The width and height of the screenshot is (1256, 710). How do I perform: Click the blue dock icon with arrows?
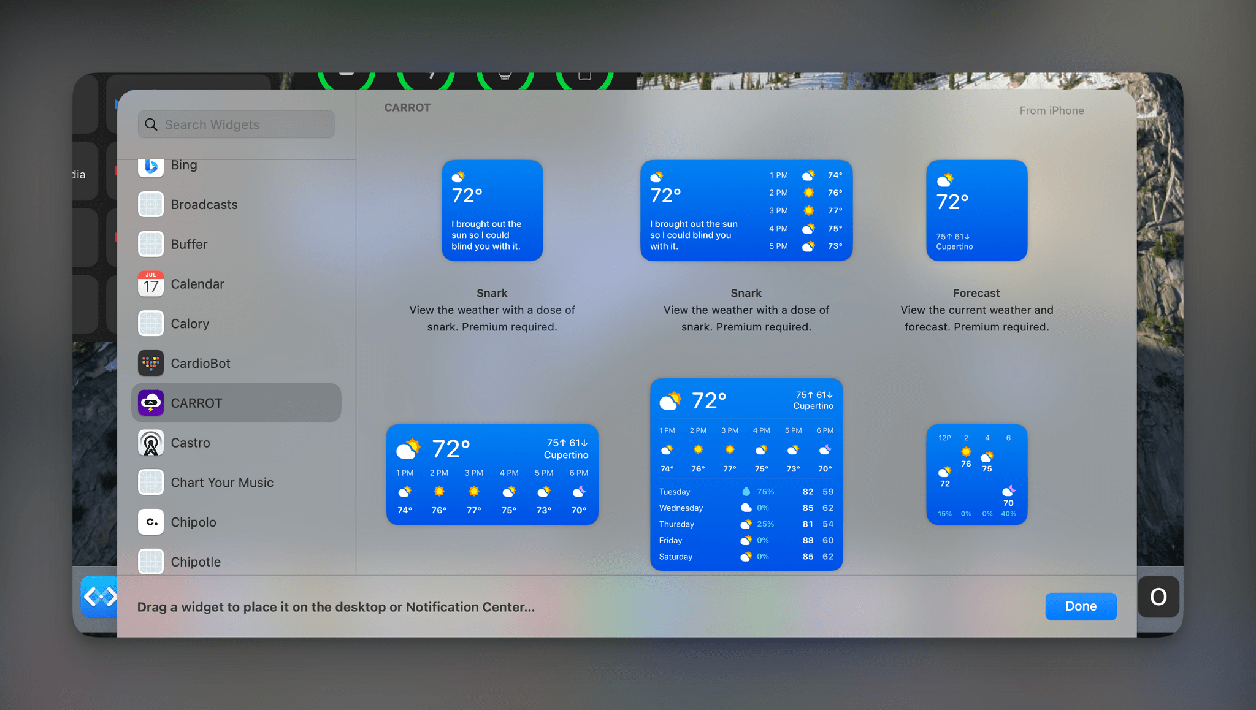pyautogui.click(x=99, y=596)
